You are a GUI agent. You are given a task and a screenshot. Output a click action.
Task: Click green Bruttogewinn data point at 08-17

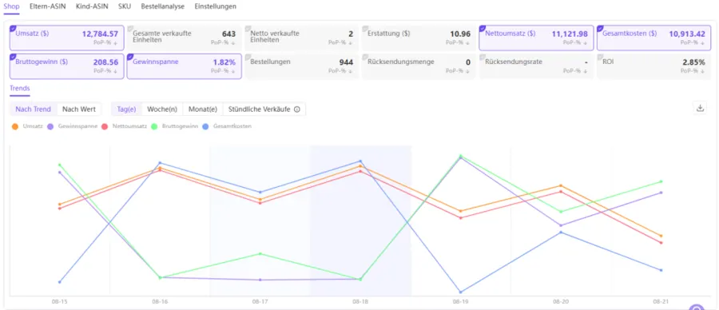click(x=260, y=253)
